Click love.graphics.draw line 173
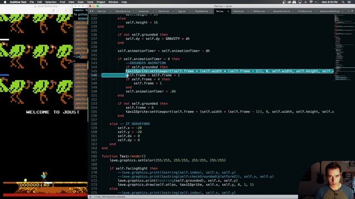 pos(186,185)
